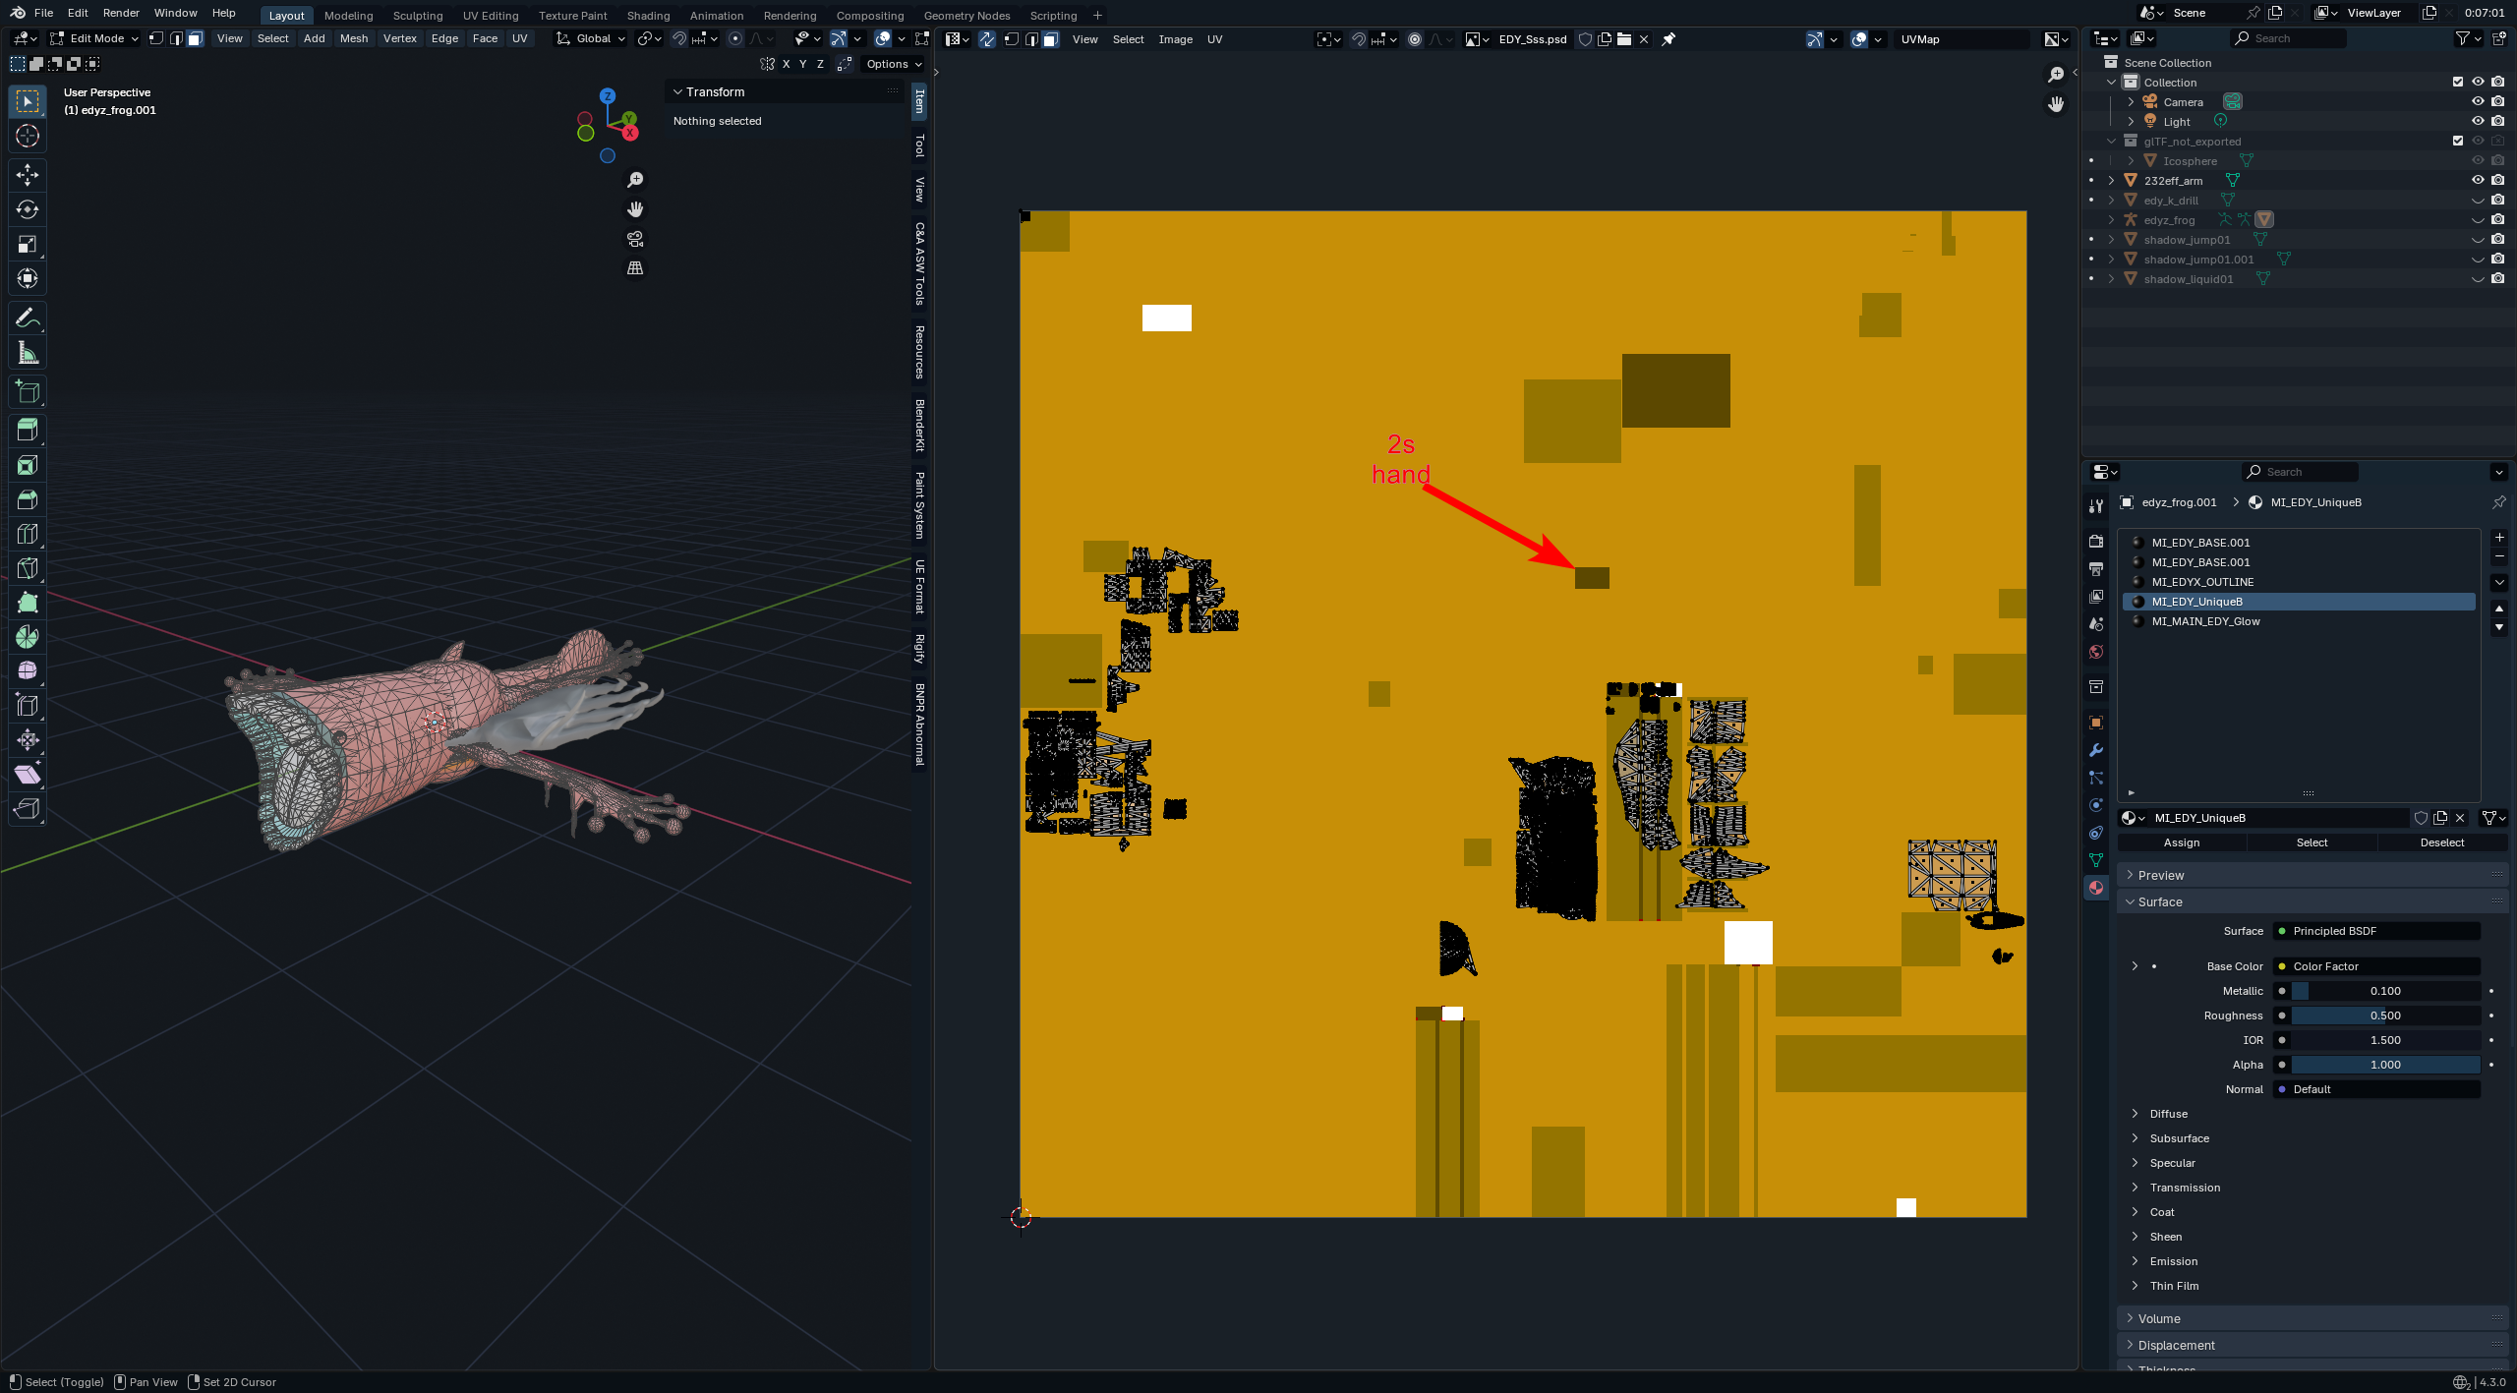The image size is (2517, 1393).
Task: Click the material Deselect button
Action: [x=2442, y=842]
